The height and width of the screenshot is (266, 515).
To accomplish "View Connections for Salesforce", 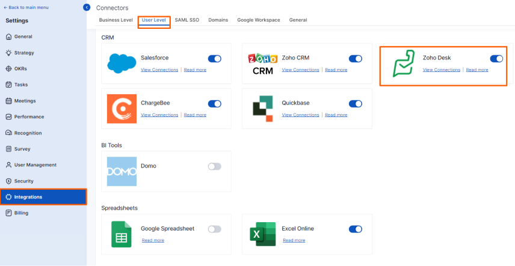I will point(159,70).
